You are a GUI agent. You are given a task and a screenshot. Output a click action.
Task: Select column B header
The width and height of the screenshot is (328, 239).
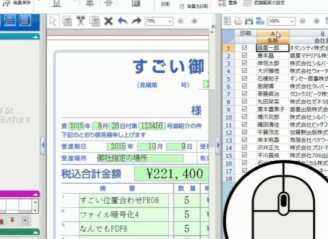[x=323, y=33]
